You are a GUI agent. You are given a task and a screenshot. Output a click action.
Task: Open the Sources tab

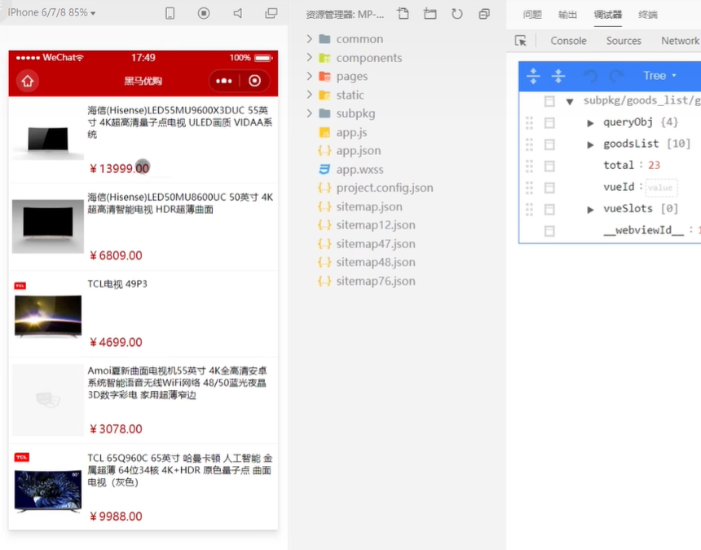624,41
